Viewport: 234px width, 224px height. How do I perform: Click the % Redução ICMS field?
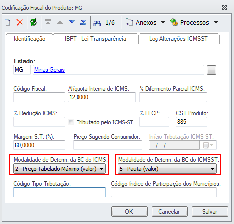pyautogui.click(x=39, y=122)
